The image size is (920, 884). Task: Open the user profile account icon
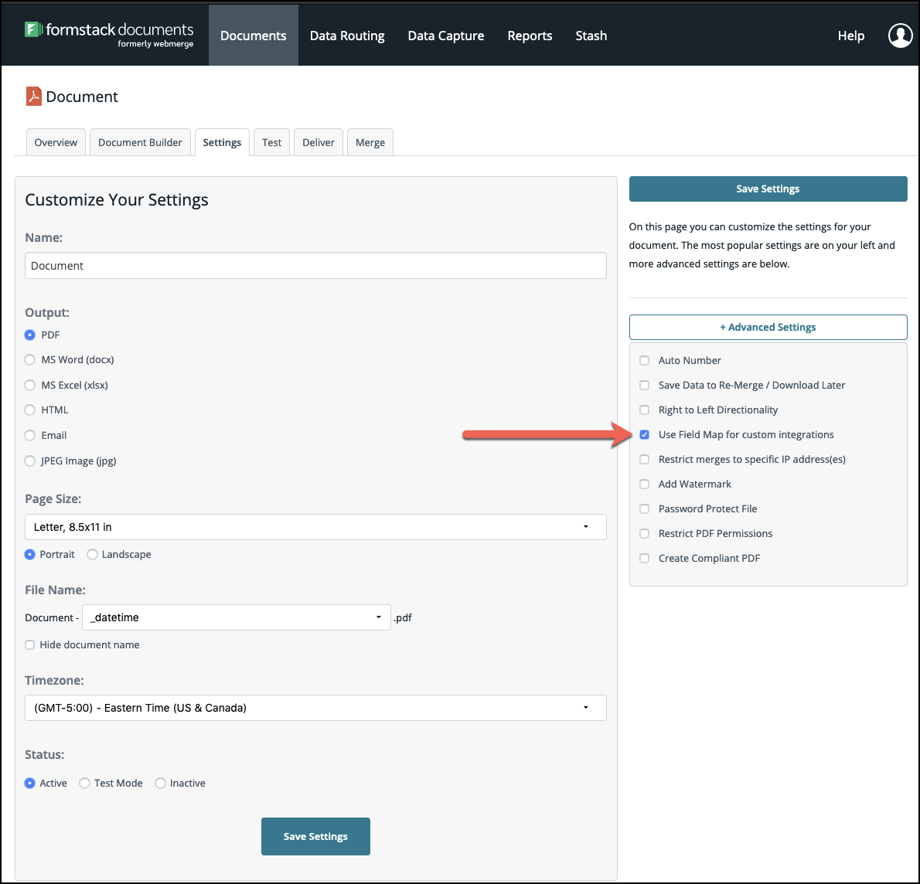pos(900,36)
